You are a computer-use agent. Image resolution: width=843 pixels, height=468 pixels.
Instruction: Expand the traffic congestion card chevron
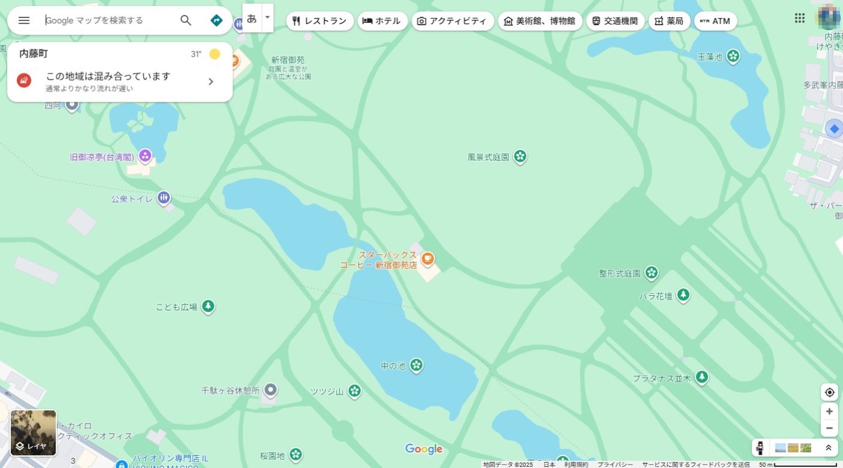click(x=211, y=82)
